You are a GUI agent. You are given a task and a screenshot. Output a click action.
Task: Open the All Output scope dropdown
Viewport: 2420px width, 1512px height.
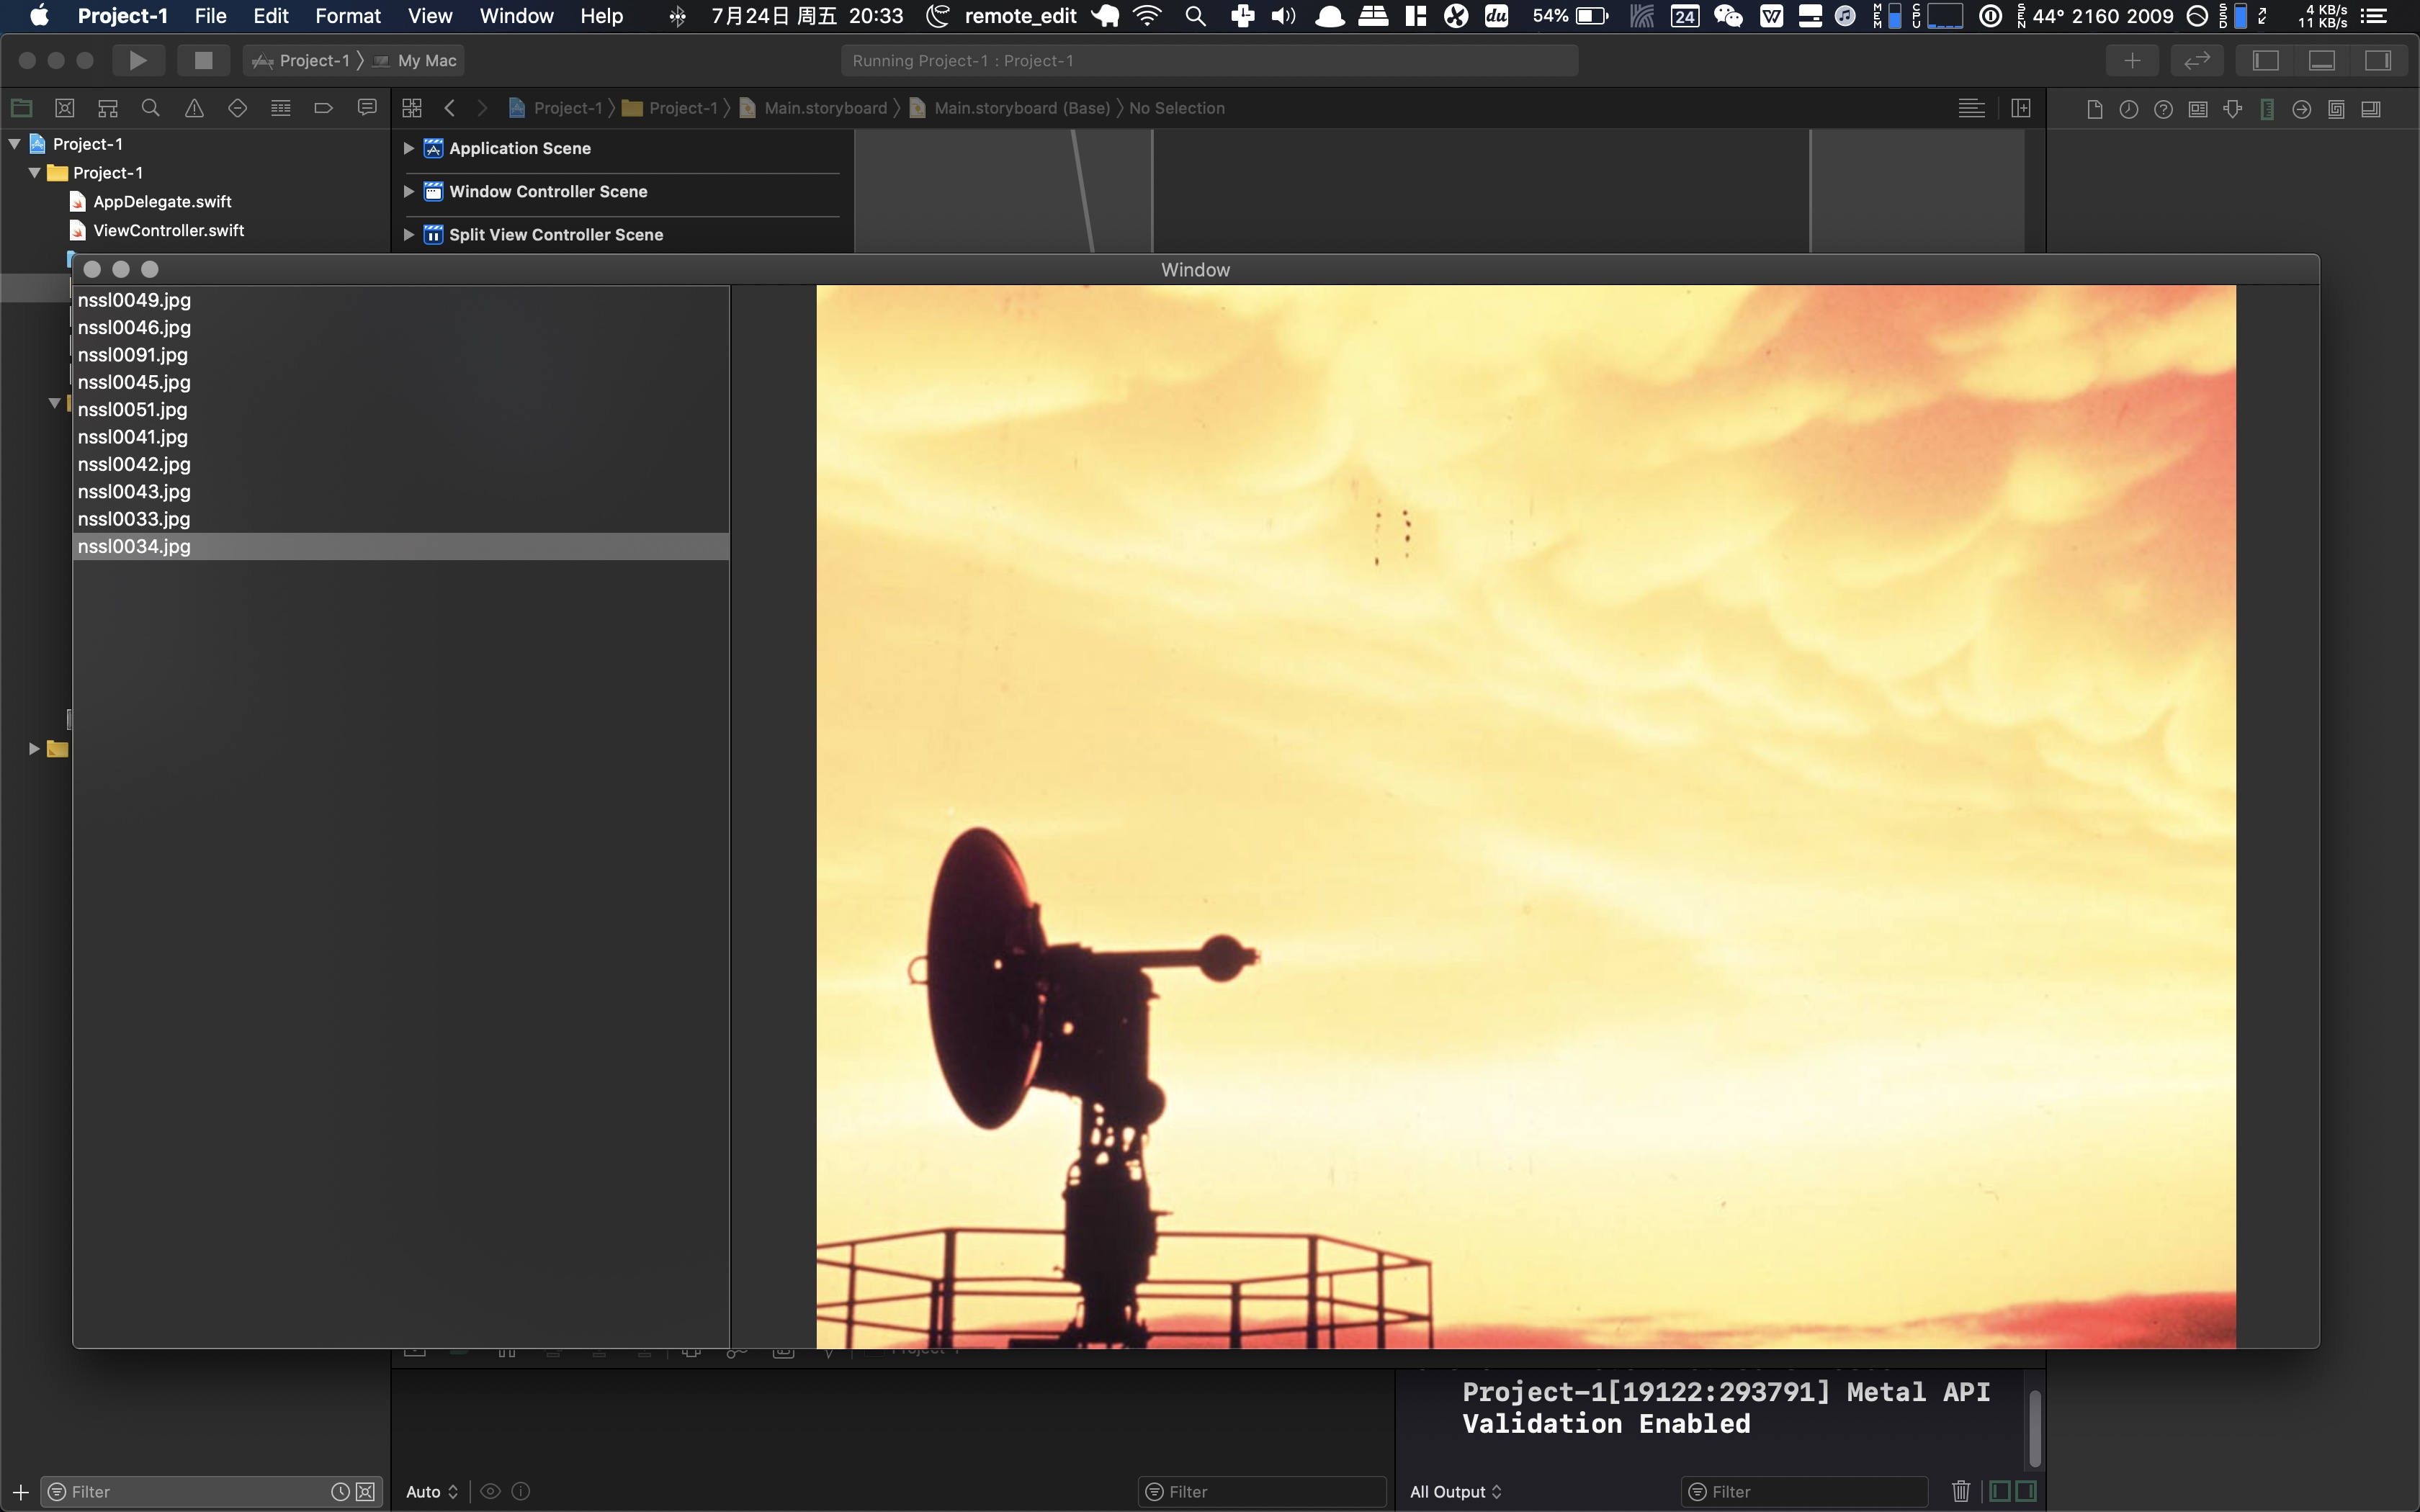coord(1455,1491)
